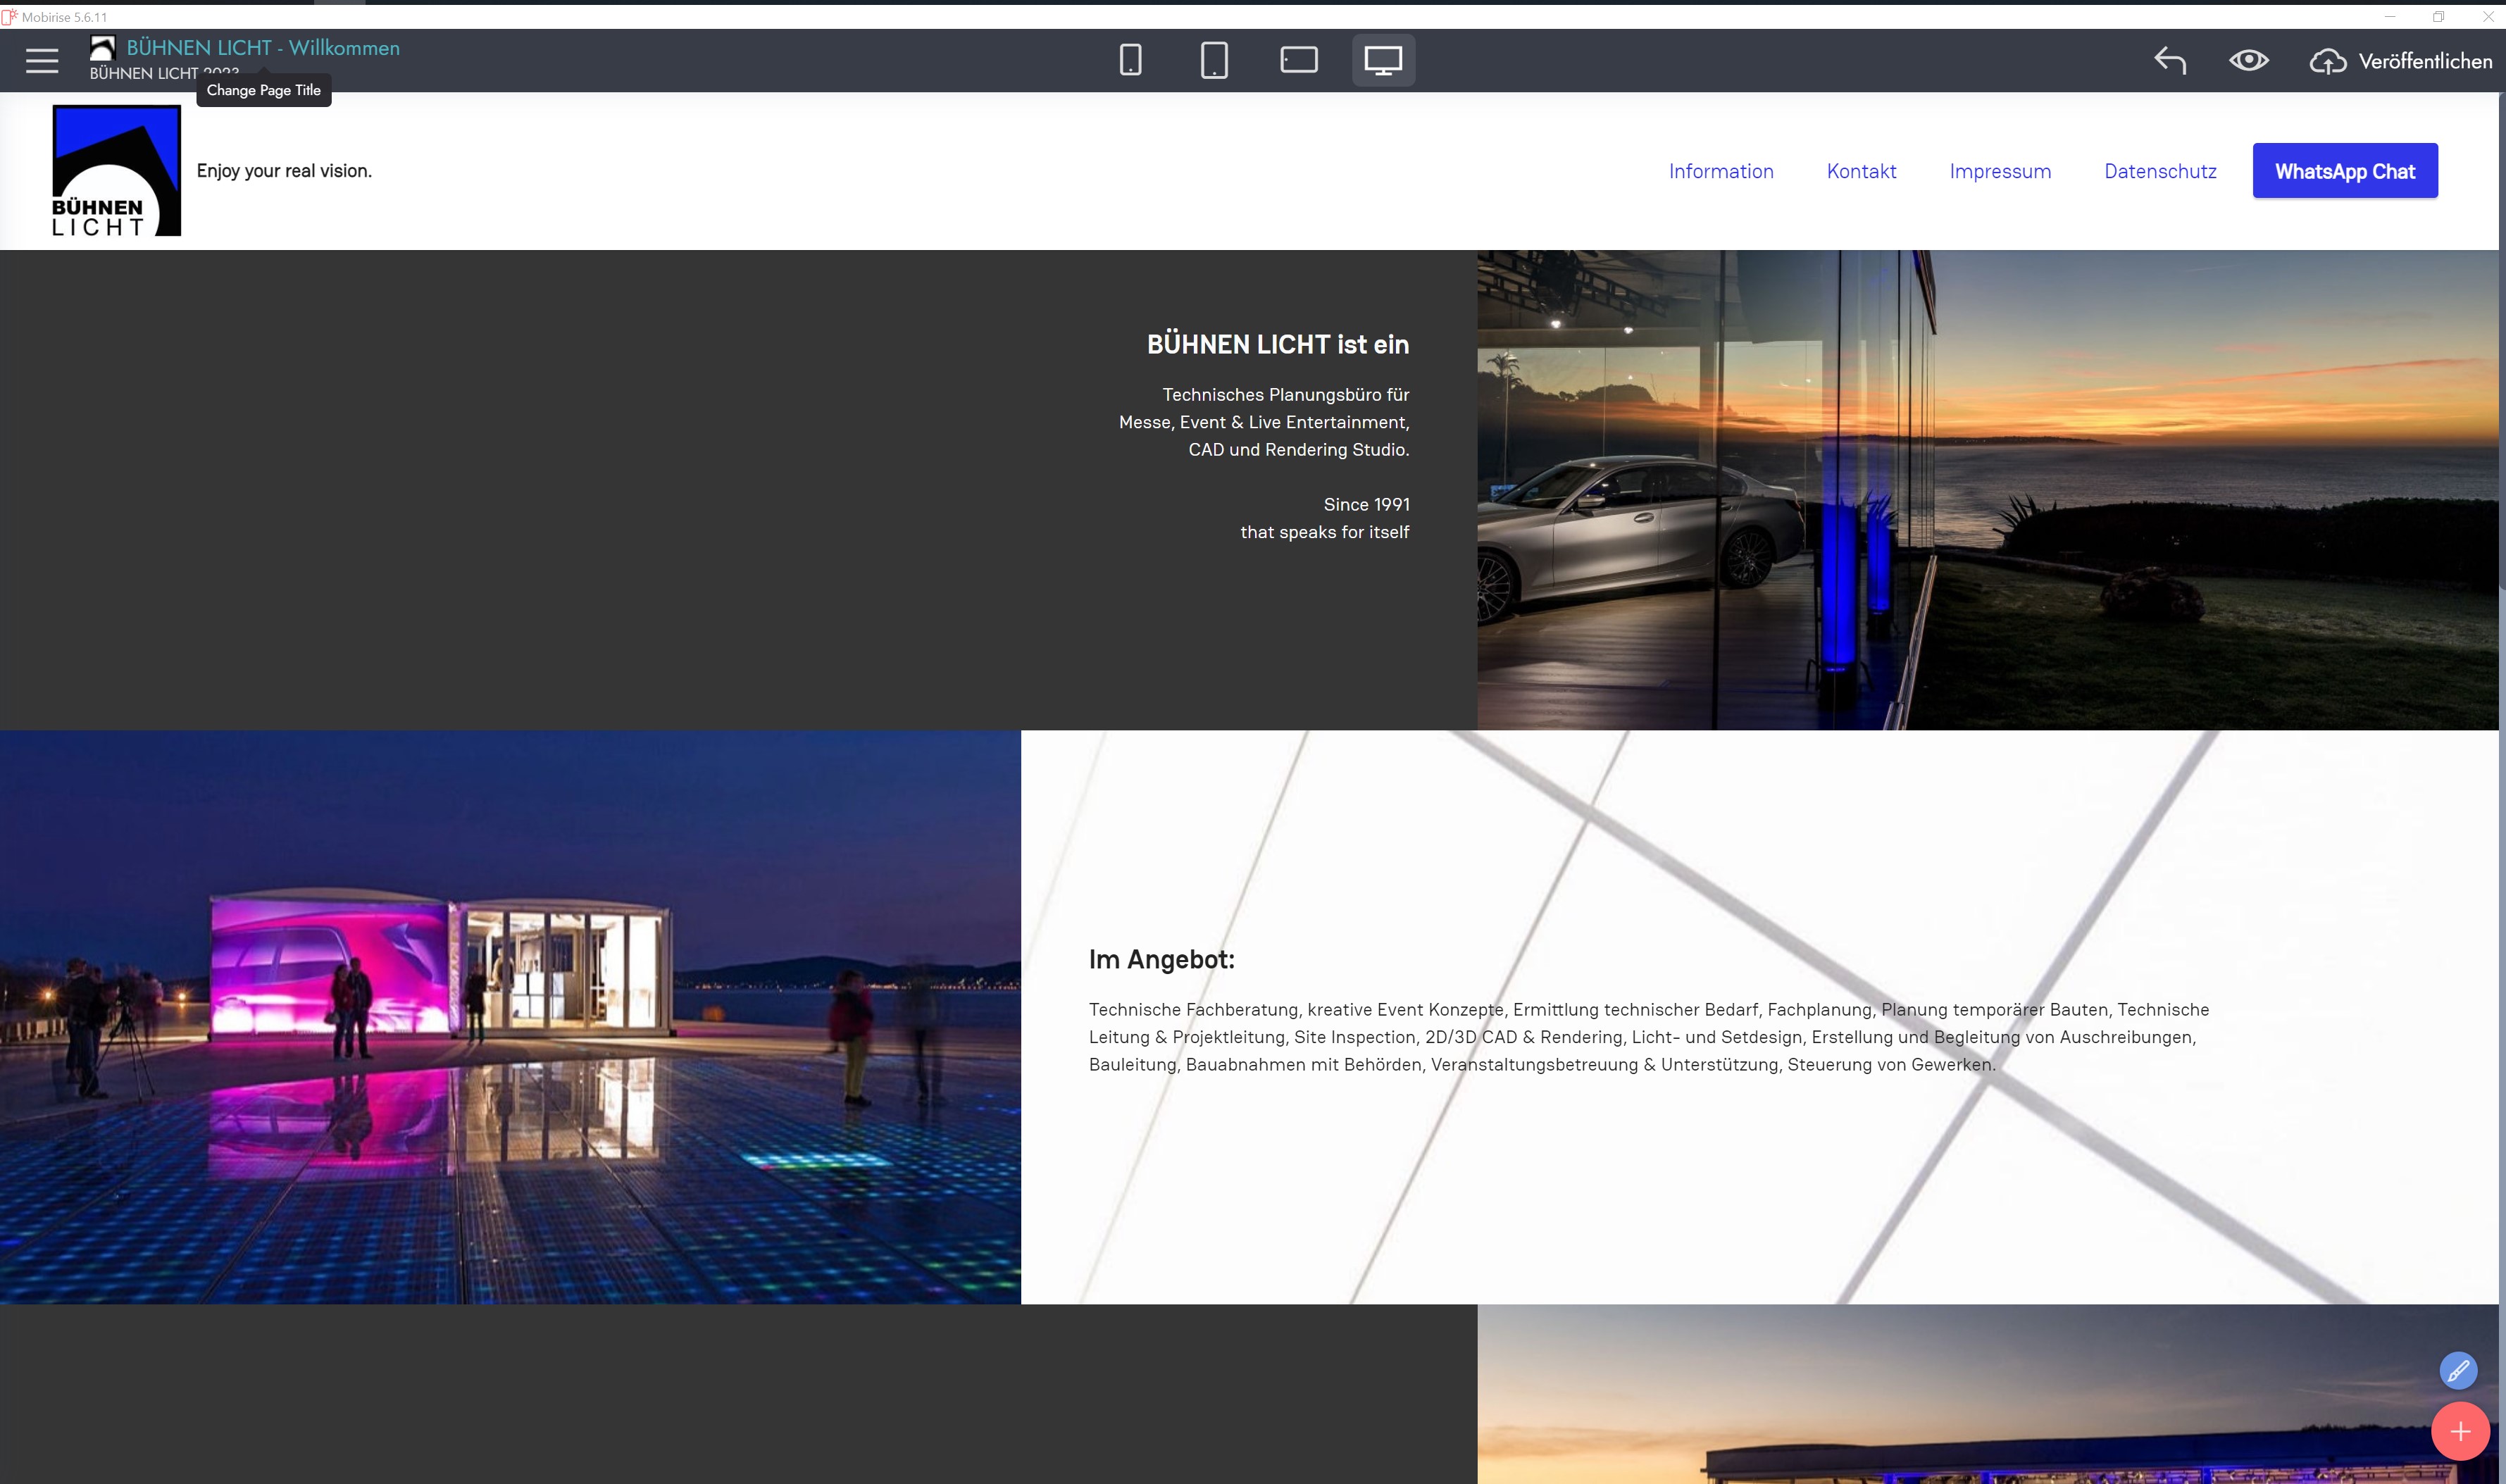Viewport: 2506px width, 1484px height.
Task: Click the Datenschutz nav link
Action: coord(2160,171)
